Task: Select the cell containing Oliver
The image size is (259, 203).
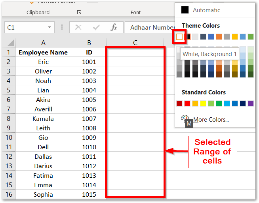Action: [x=43, y=71]
